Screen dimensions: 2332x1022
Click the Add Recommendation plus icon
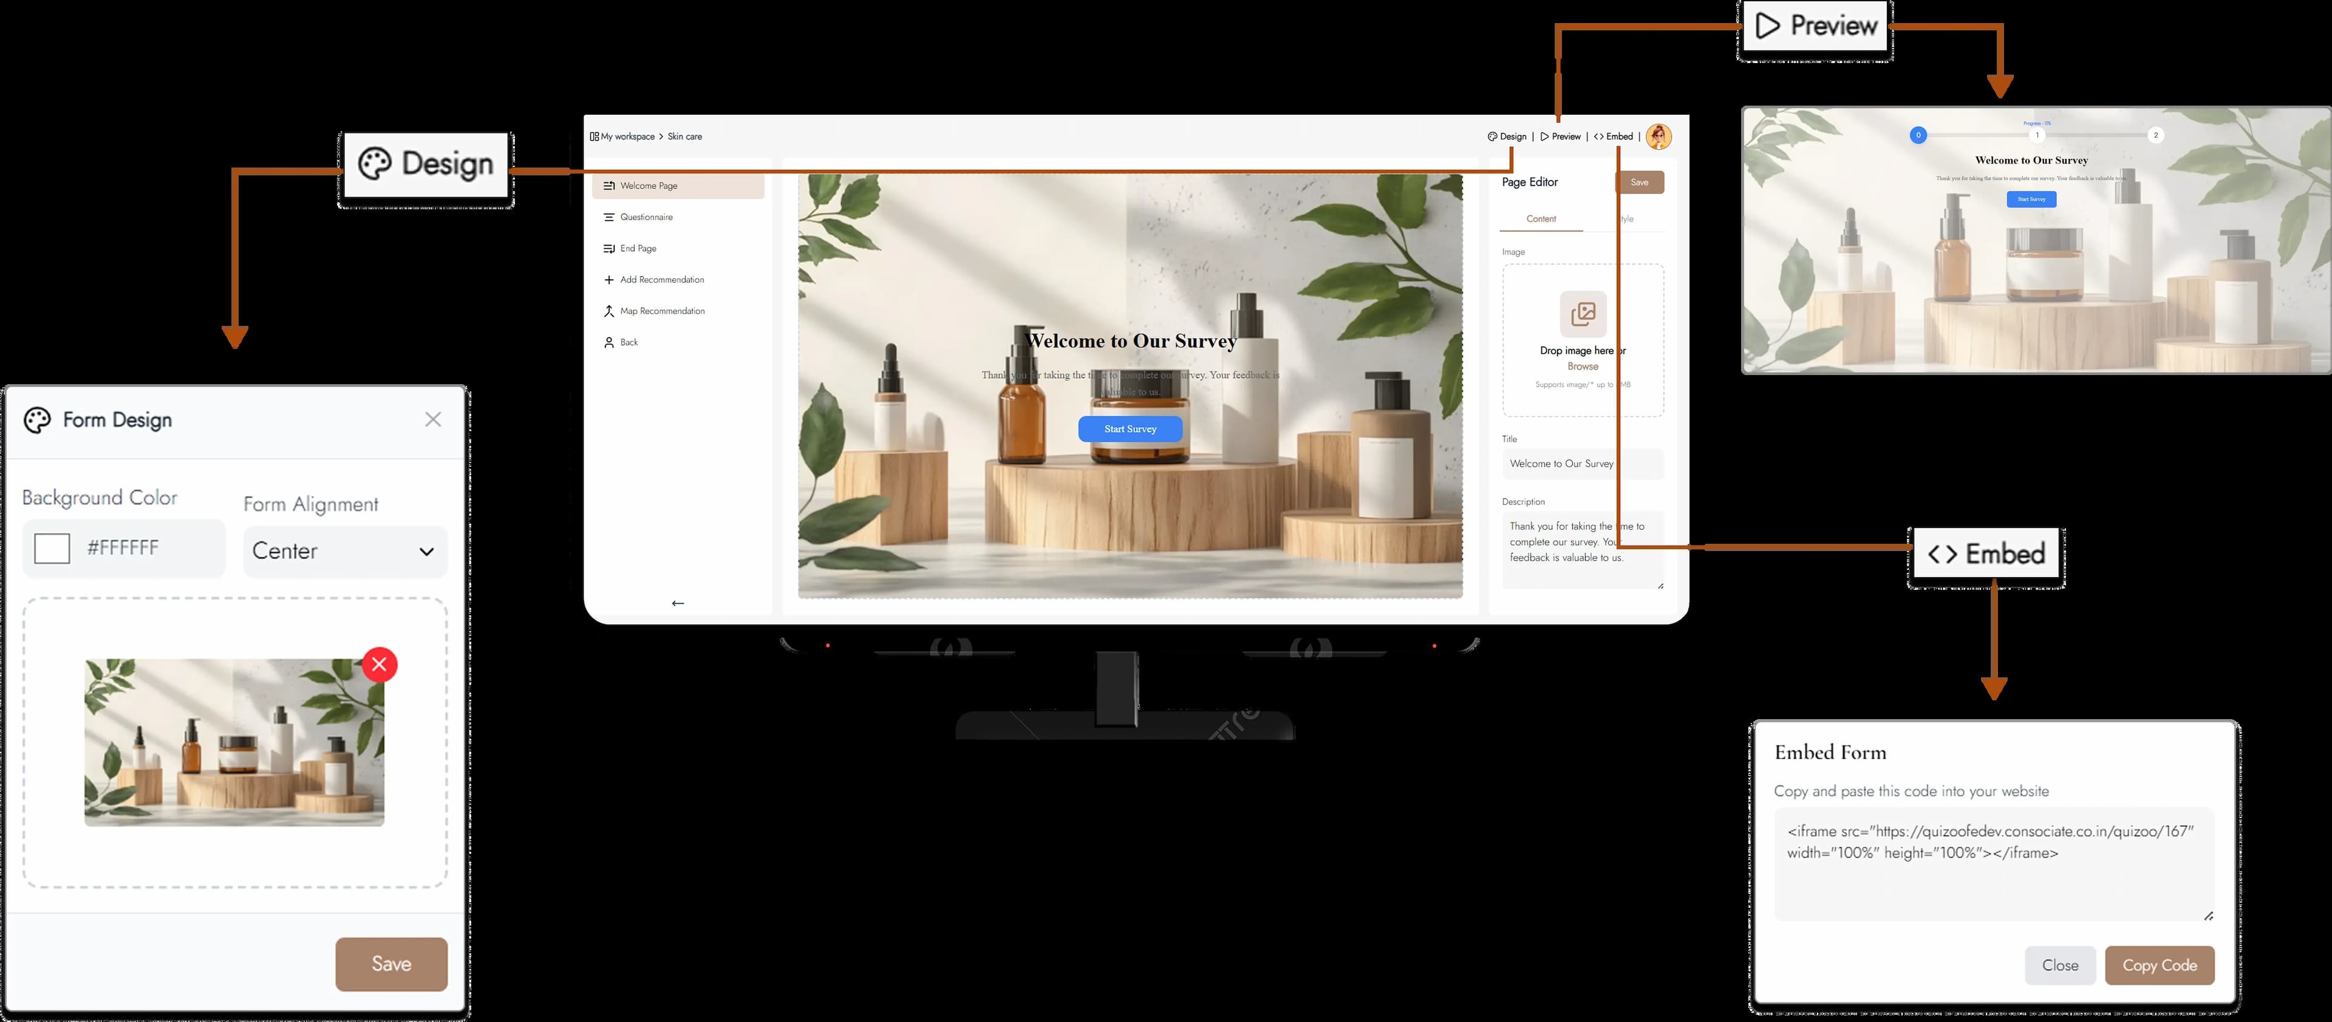(x=609, y=280)
